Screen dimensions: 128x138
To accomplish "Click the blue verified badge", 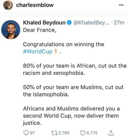I will tap(69, 23).
